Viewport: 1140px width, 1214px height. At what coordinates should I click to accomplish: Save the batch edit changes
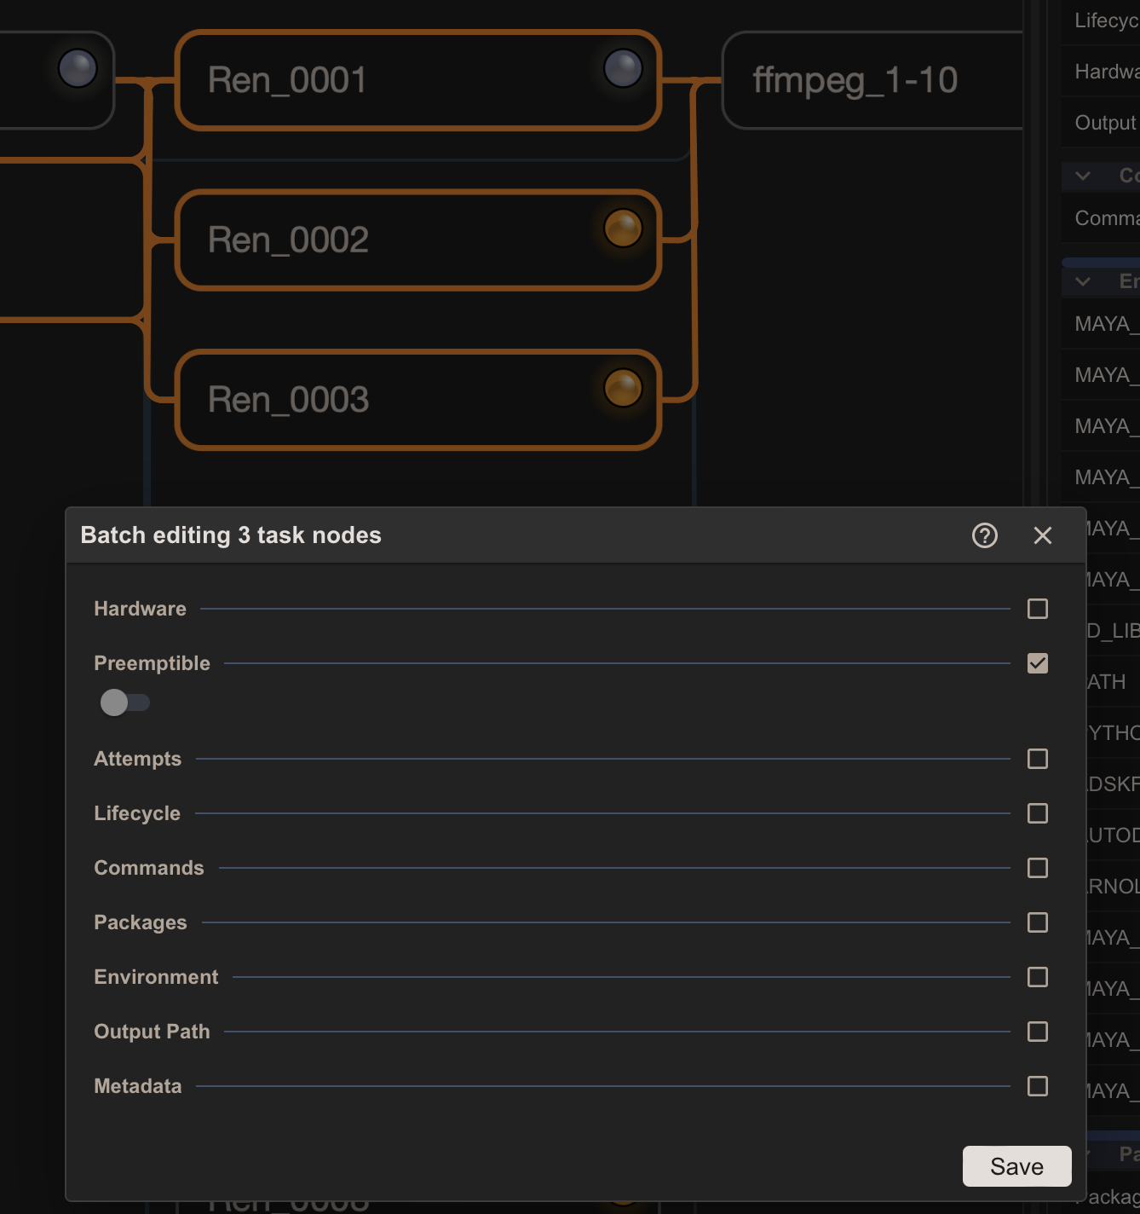1017,1166
